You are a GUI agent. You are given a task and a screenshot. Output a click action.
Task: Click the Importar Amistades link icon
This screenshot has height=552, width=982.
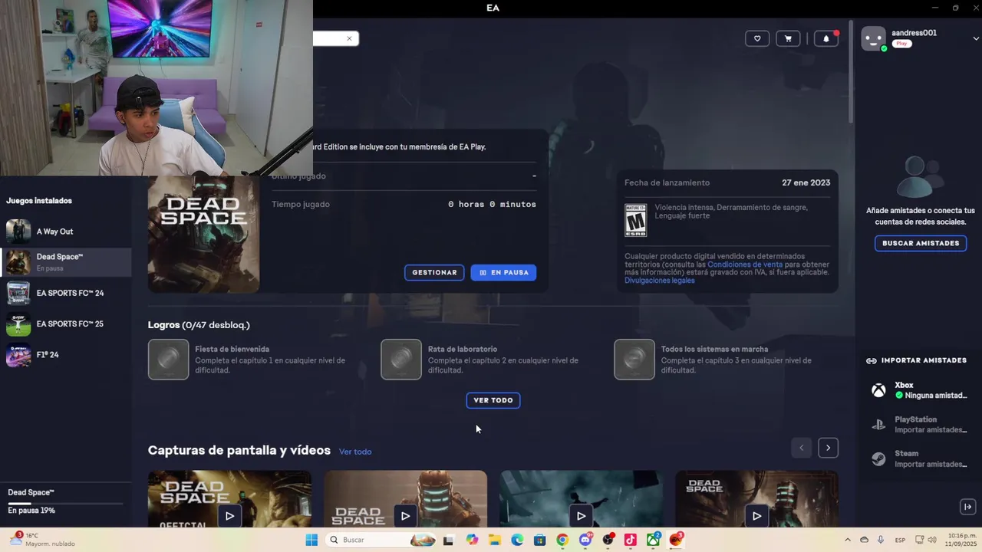[x=872, y=360]
